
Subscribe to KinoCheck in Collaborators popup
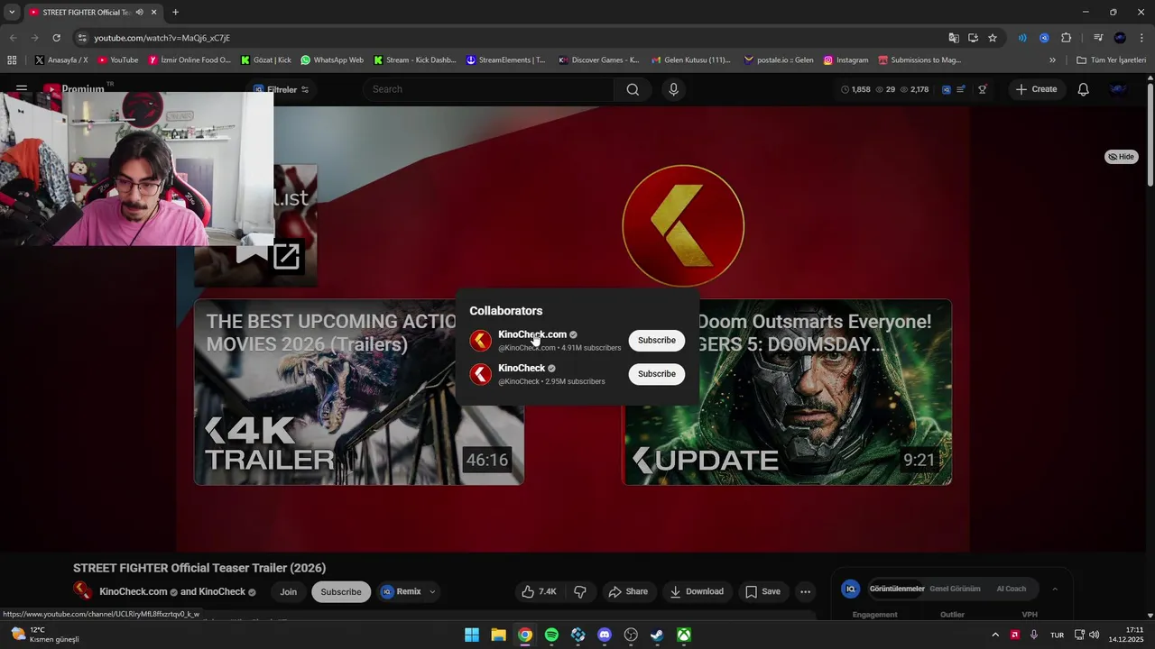click(x=656, y=373)
